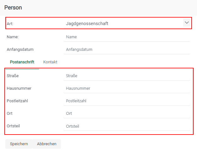The image size is (197, 154).
Task: Click the Anfangsdatum label on the left
Action: (20, 50)
